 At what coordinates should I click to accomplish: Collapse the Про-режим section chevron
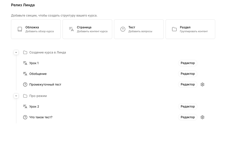(16, 96)
